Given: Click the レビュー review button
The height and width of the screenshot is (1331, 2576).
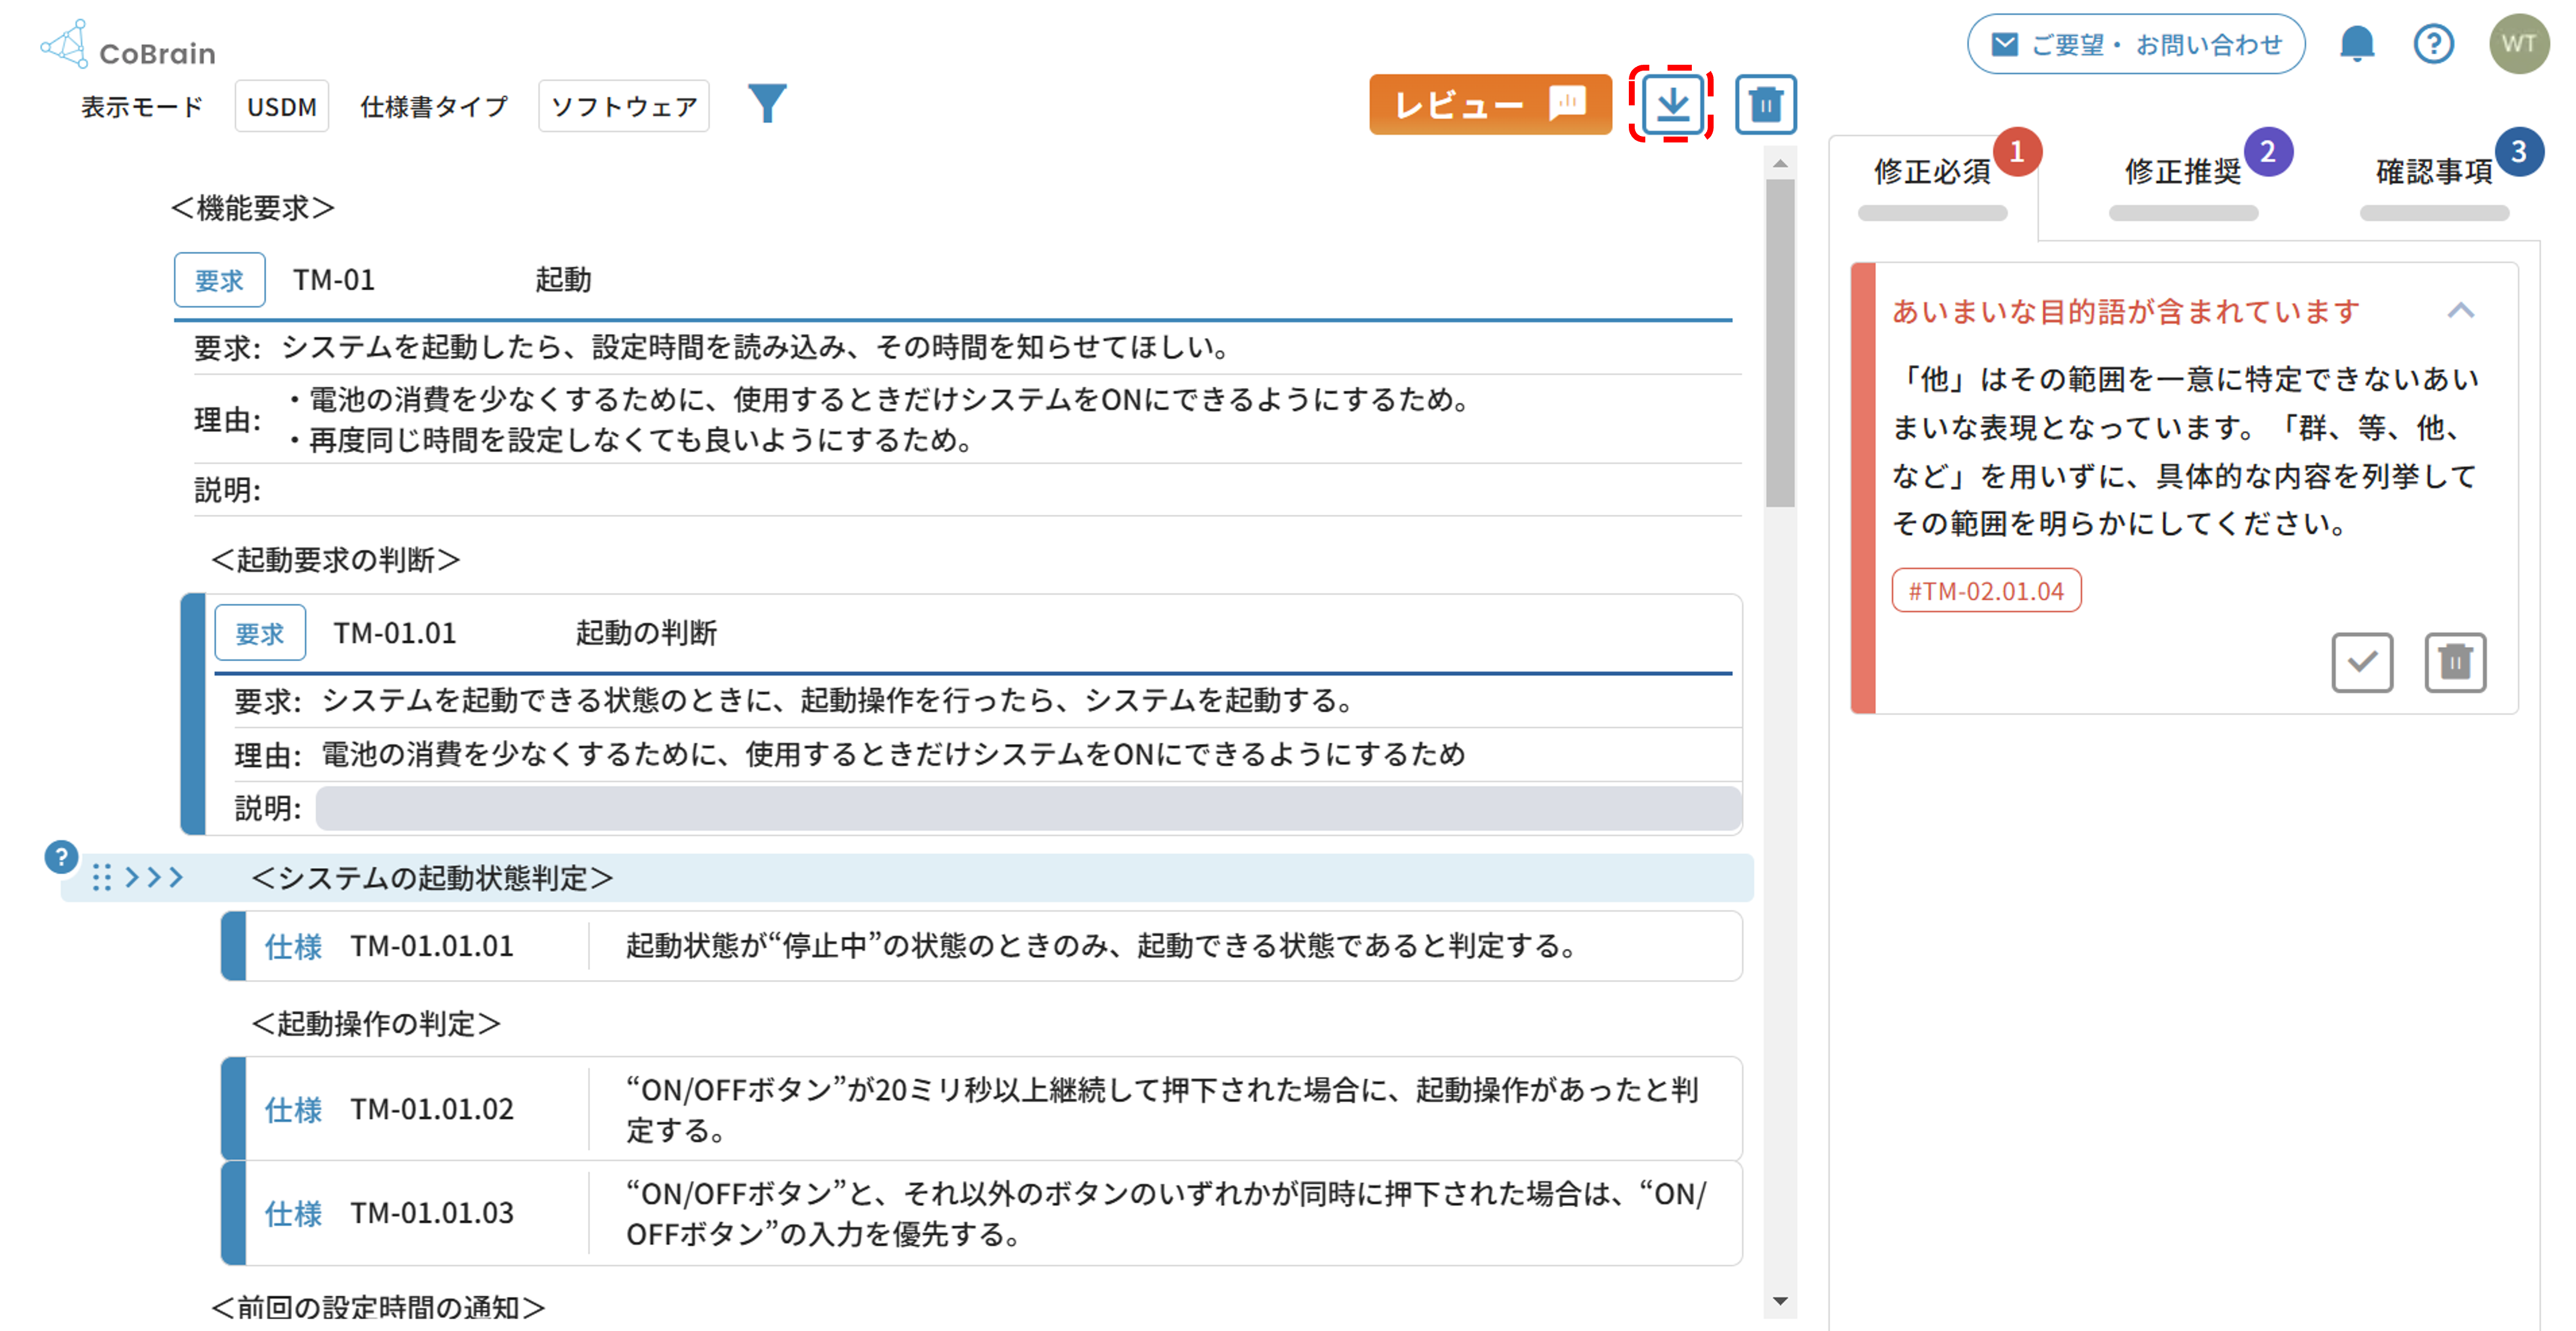Looking at the screenshot, I should pos(1490,104).
